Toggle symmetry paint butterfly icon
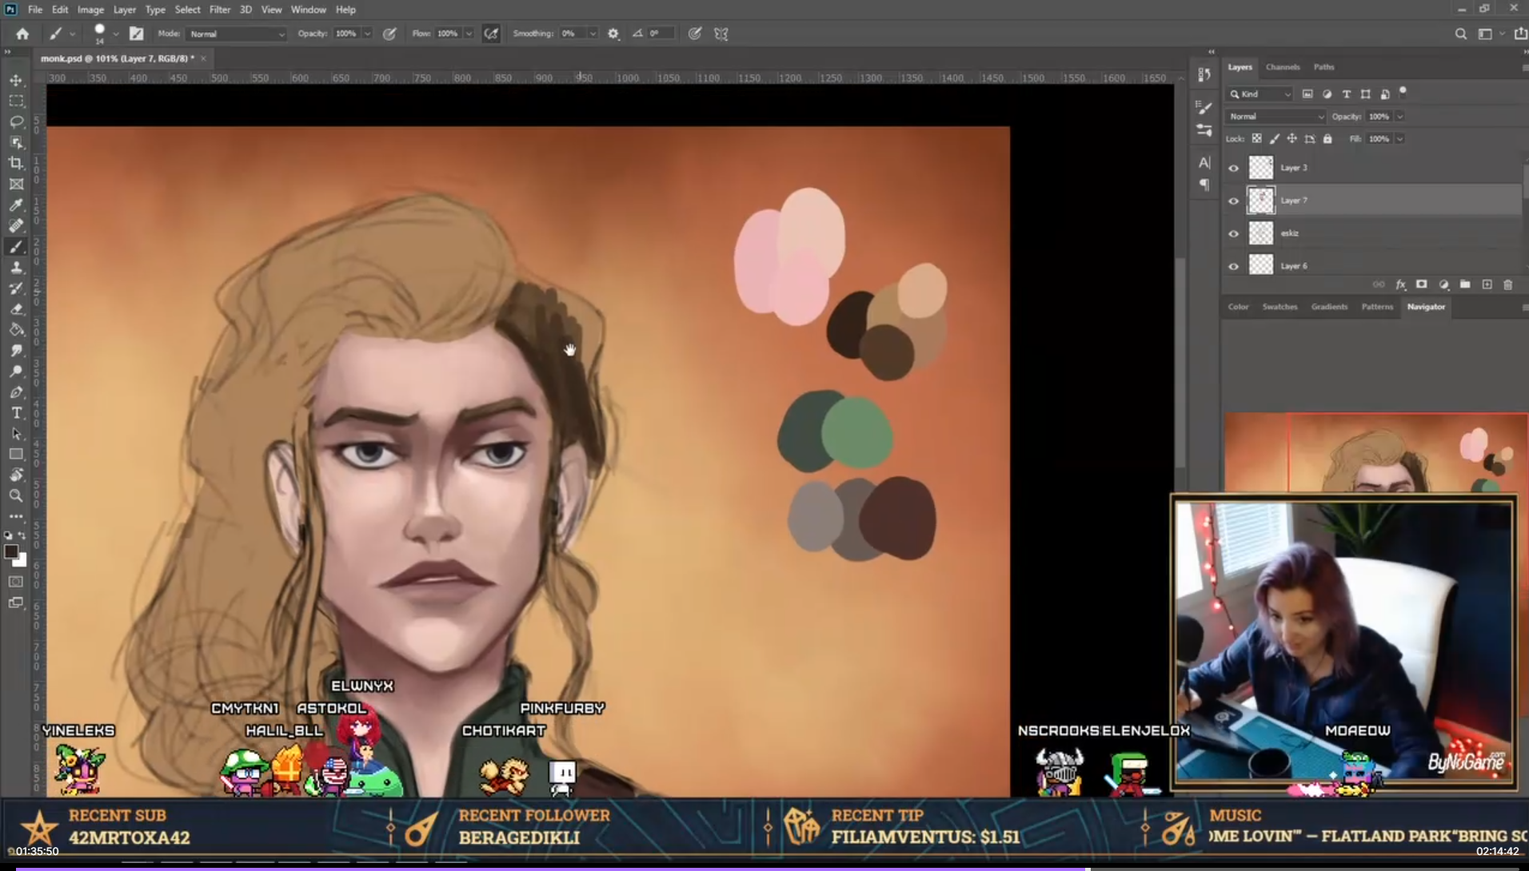The width and height of the screenshot is (1529, 871). pyautogui.click(x=721, y=34)
